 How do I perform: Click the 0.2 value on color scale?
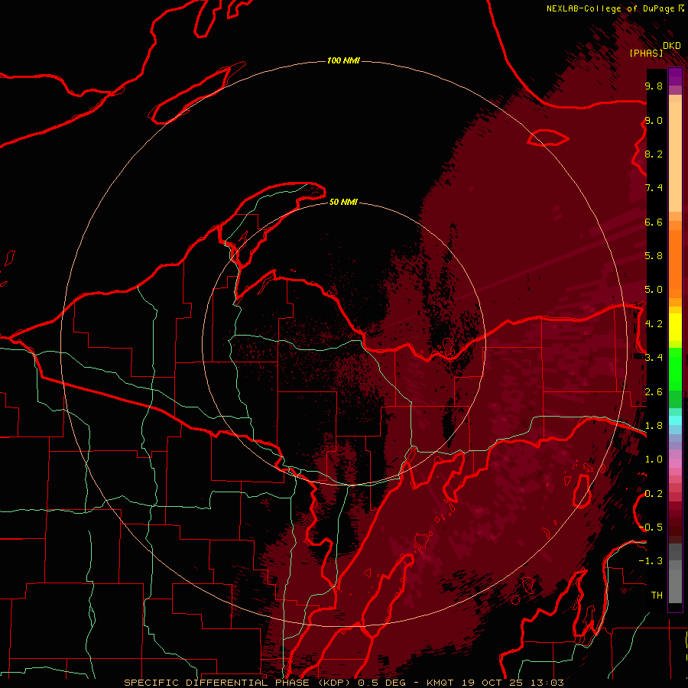(x=654, y=493)
